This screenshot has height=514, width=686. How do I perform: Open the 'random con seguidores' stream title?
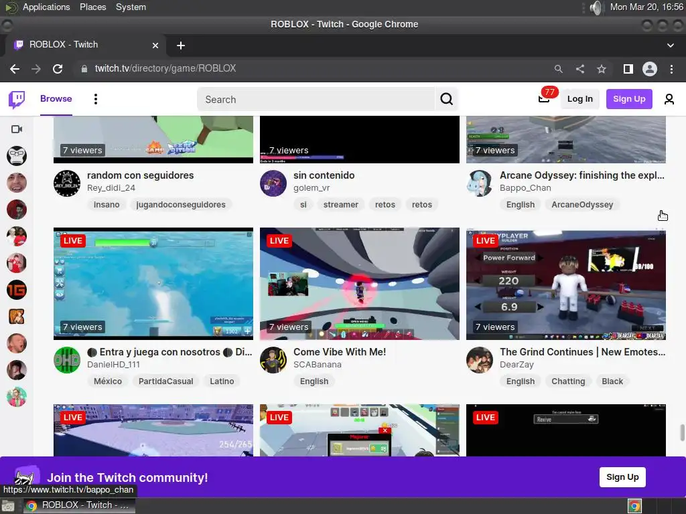140,175
